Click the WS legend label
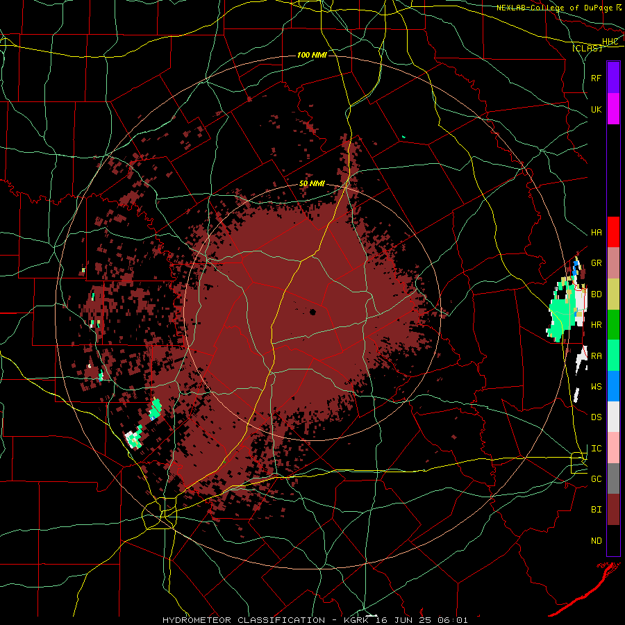This screenshot has width=625, height=625. (x=596, y=387)
